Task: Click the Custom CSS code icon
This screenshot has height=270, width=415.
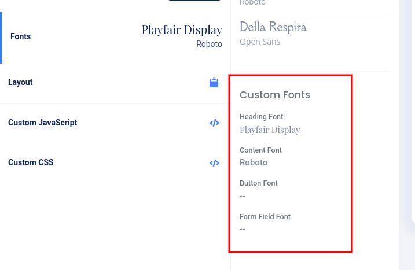Action: point(214,163)
